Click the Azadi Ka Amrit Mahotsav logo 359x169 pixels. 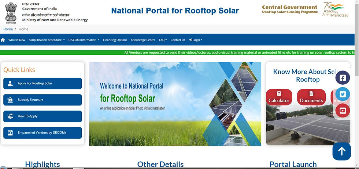pos(335,9)
